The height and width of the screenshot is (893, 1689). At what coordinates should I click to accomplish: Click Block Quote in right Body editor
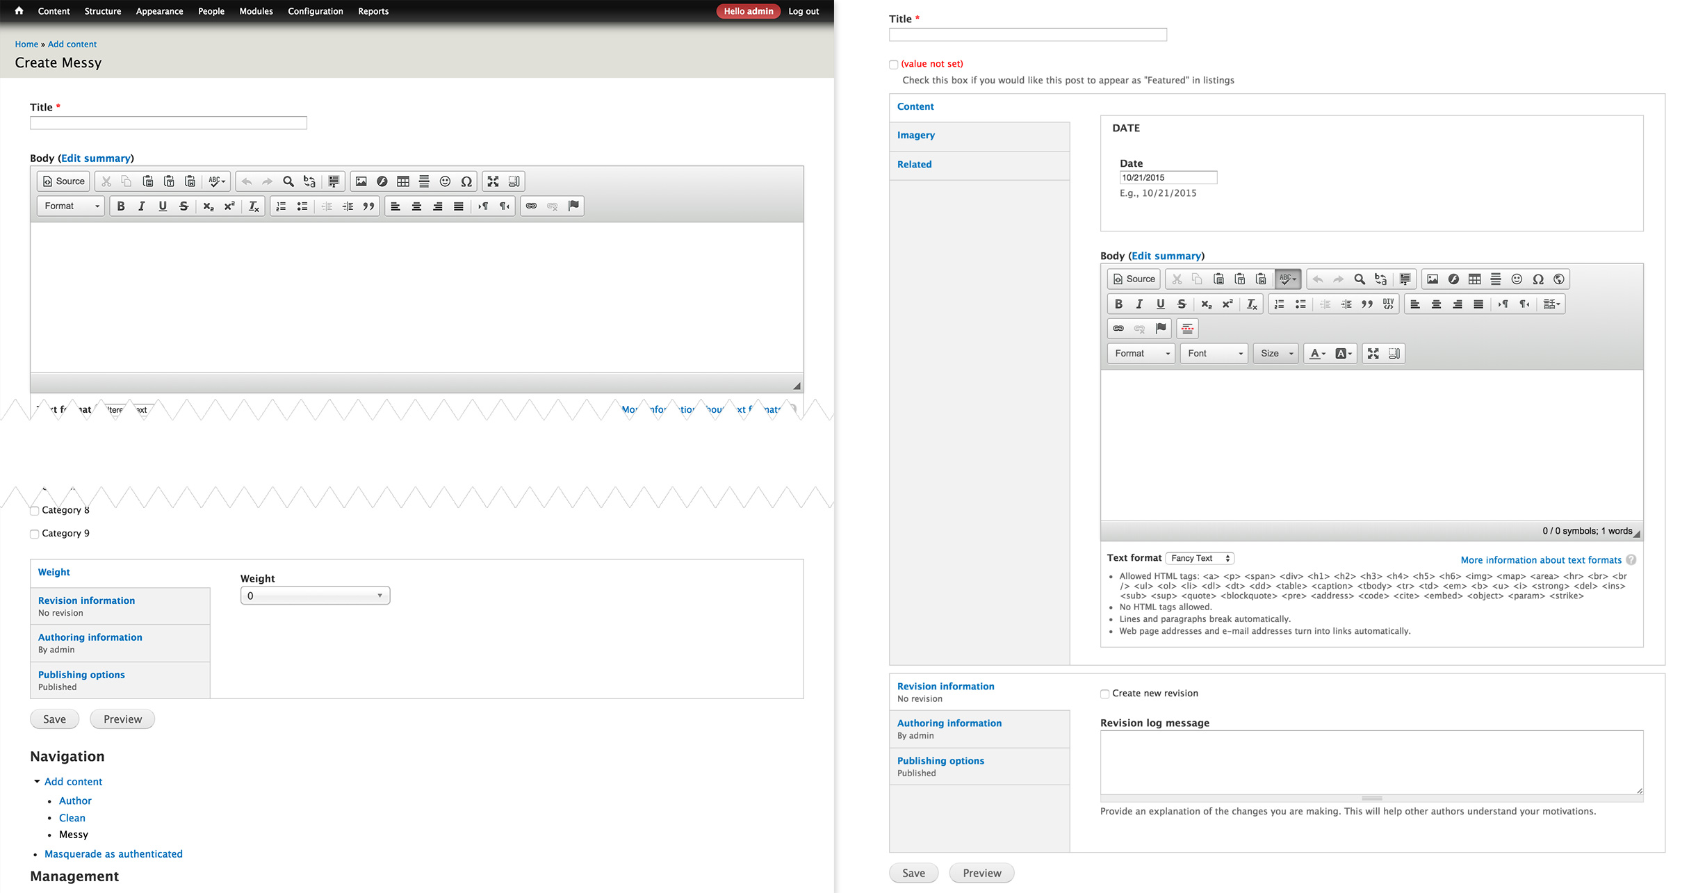coord(1367,304)
